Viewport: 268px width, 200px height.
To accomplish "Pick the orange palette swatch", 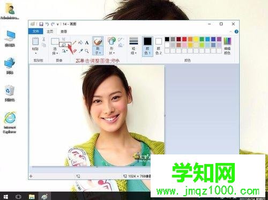I will [x=190, y=39].
